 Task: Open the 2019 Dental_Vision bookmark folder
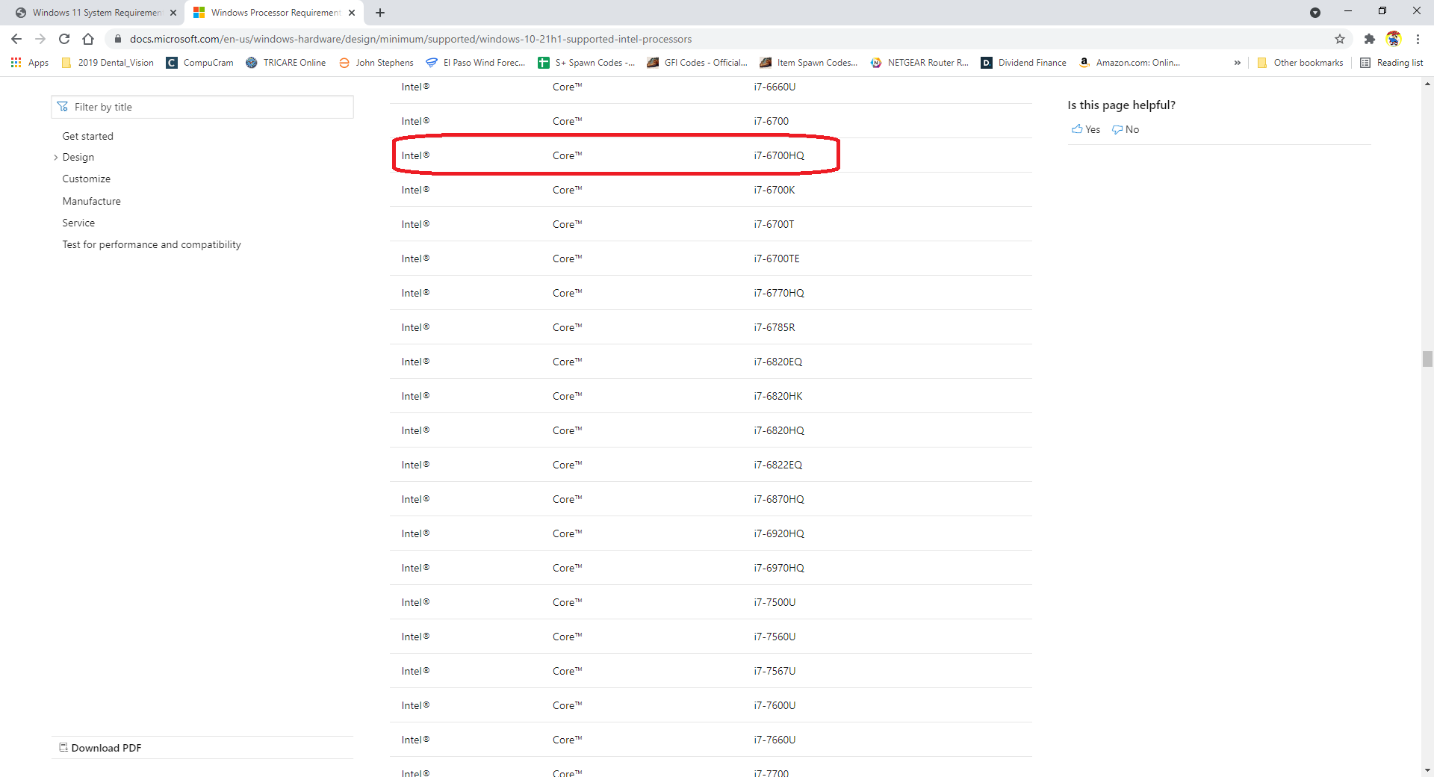point(108,63)
